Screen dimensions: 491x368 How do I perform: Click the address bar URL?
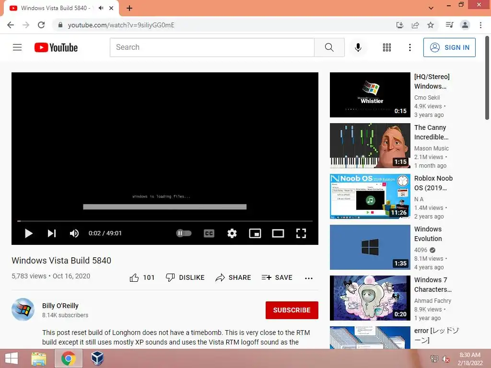[121, 25]
